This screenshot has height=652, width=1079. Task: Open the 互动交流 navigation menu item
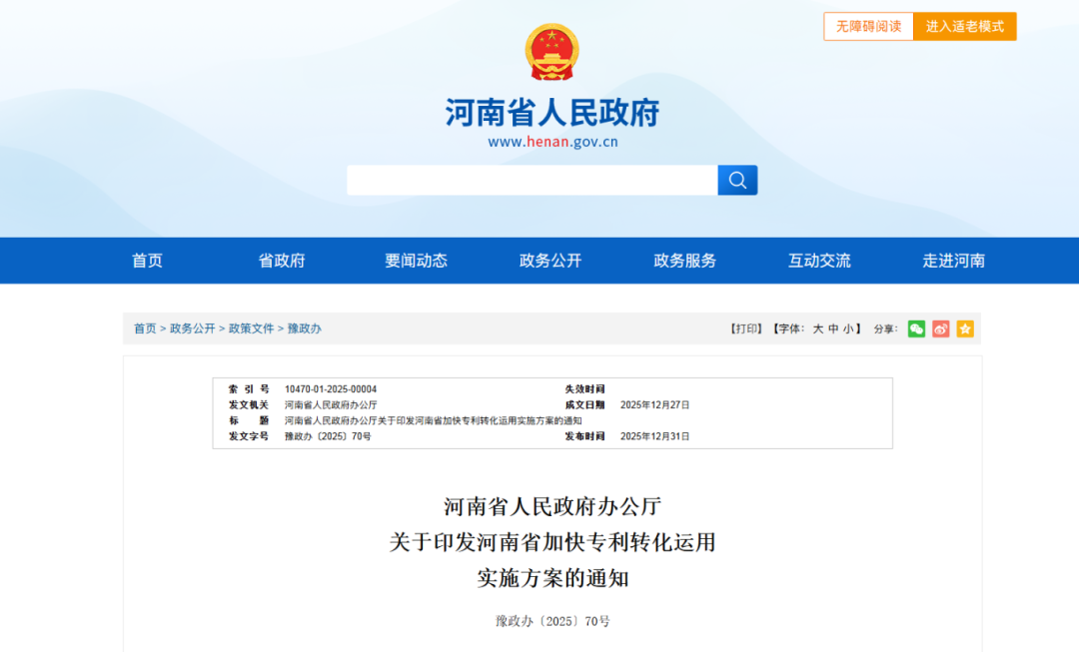click(x=817, y=261)
